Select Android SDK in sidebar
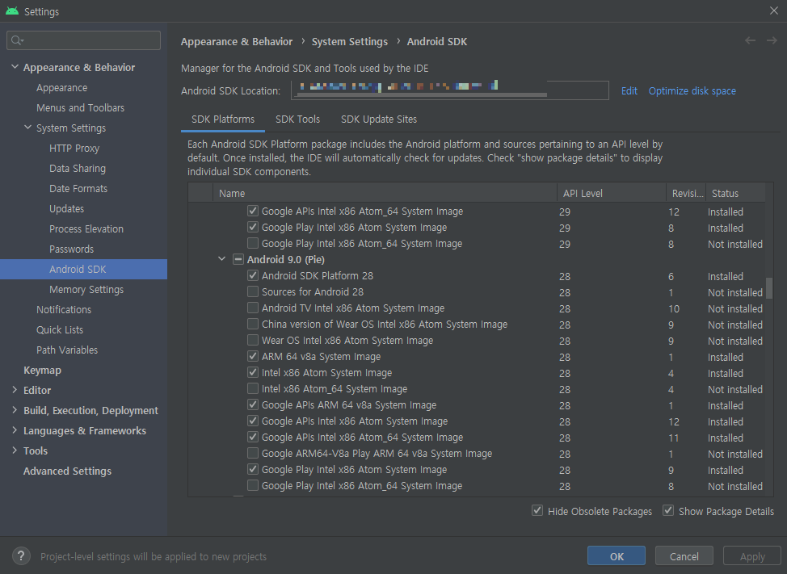The width and height of the screenshot is (787, 574). (83, 269)
